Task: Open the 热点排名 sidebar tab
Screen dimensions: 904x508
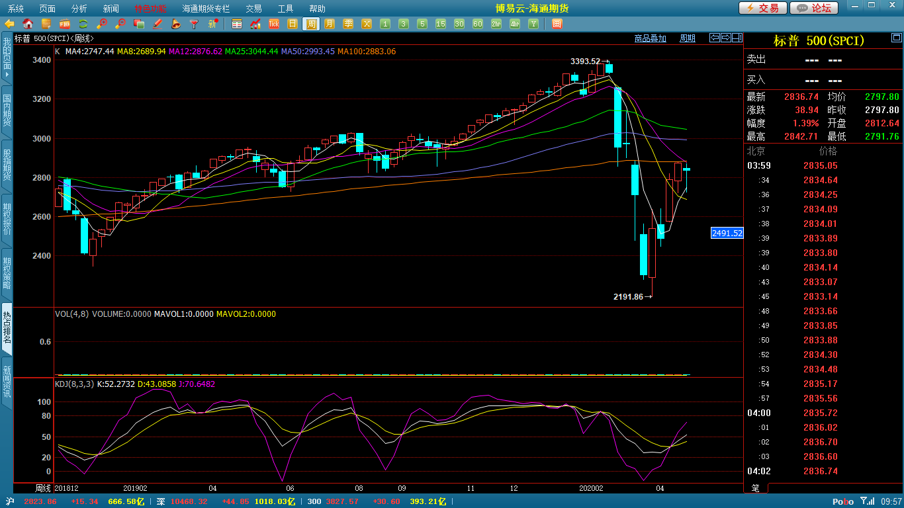Action: (7, 327)
